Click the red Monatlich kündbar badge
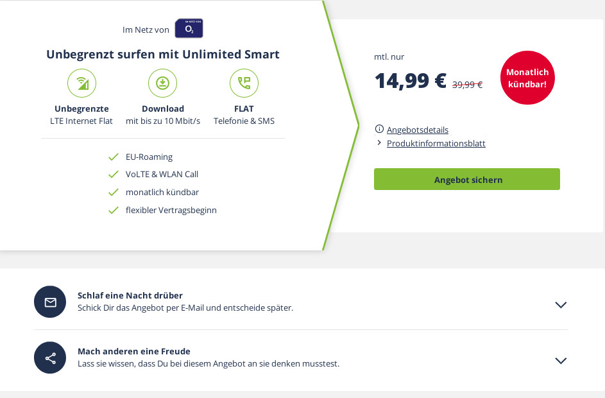 click(527, 78)
